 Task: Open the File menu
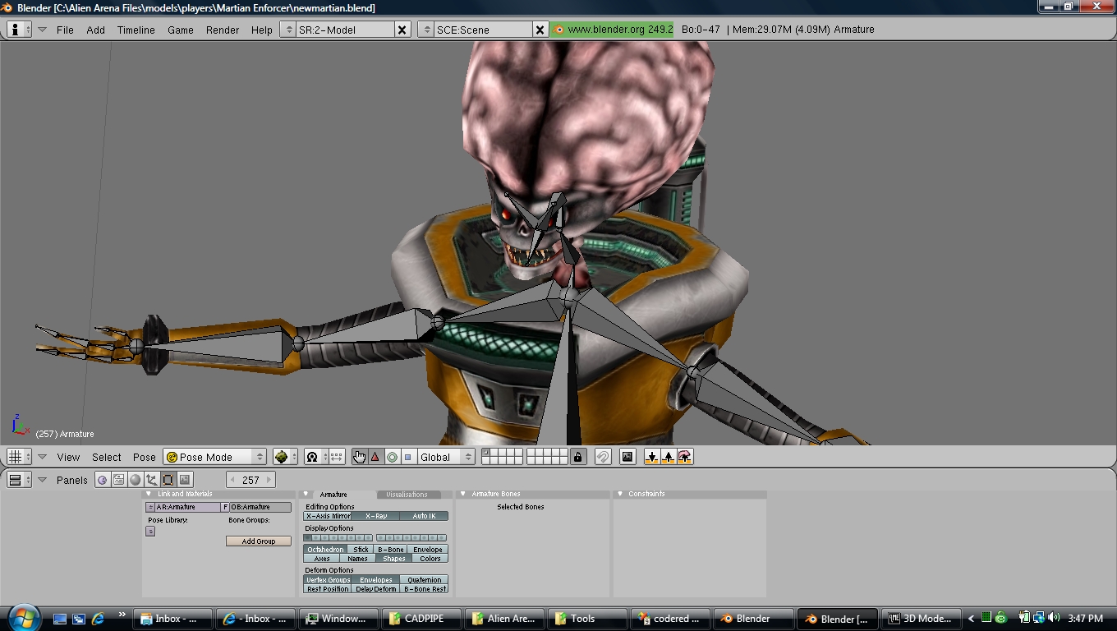pyautogui.click(x=65, y=30)
